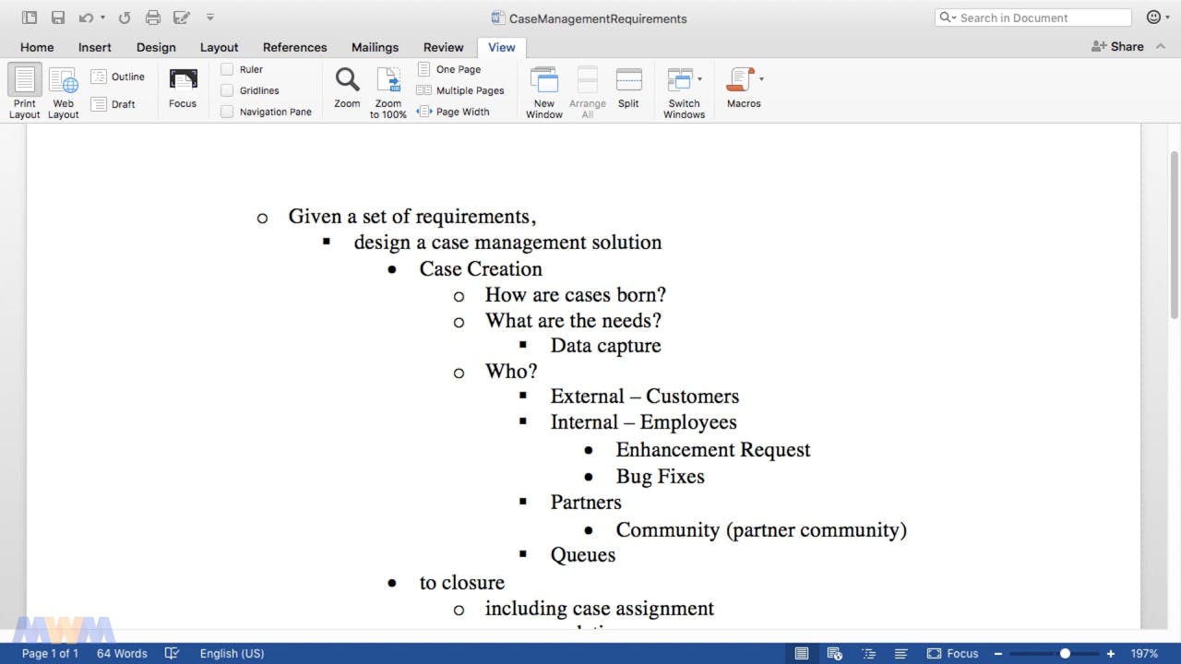Undo the last action

tap(85, 18)
